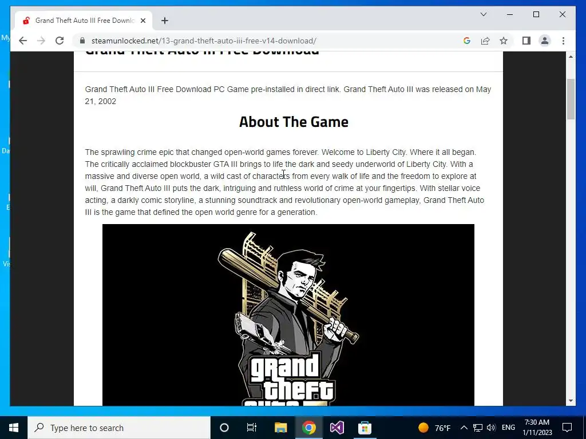The width and height of the screenshot is (586, 439).
Task: Open Task View on the taskbar
Action: click(x=252, y=428)
